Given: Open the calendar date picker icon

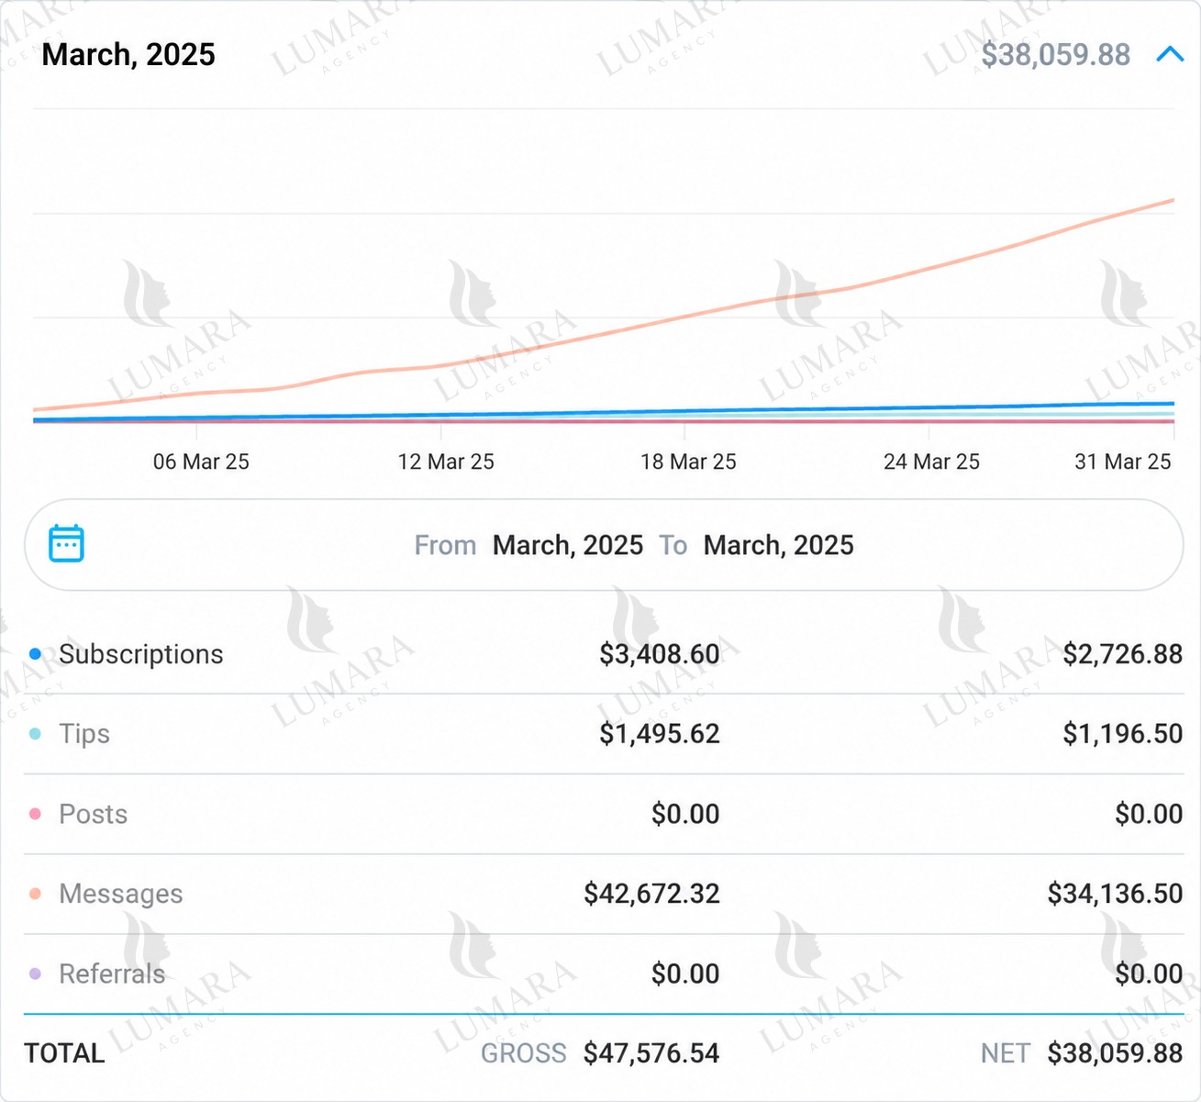Looking at the screenshot, I should 66,543.
